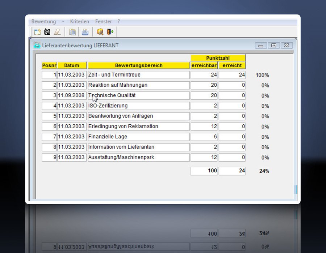This screenshot has height=253, width=326.
Task: Select the 'ISO-Zerifizierung' field
Action: point(139,106)
